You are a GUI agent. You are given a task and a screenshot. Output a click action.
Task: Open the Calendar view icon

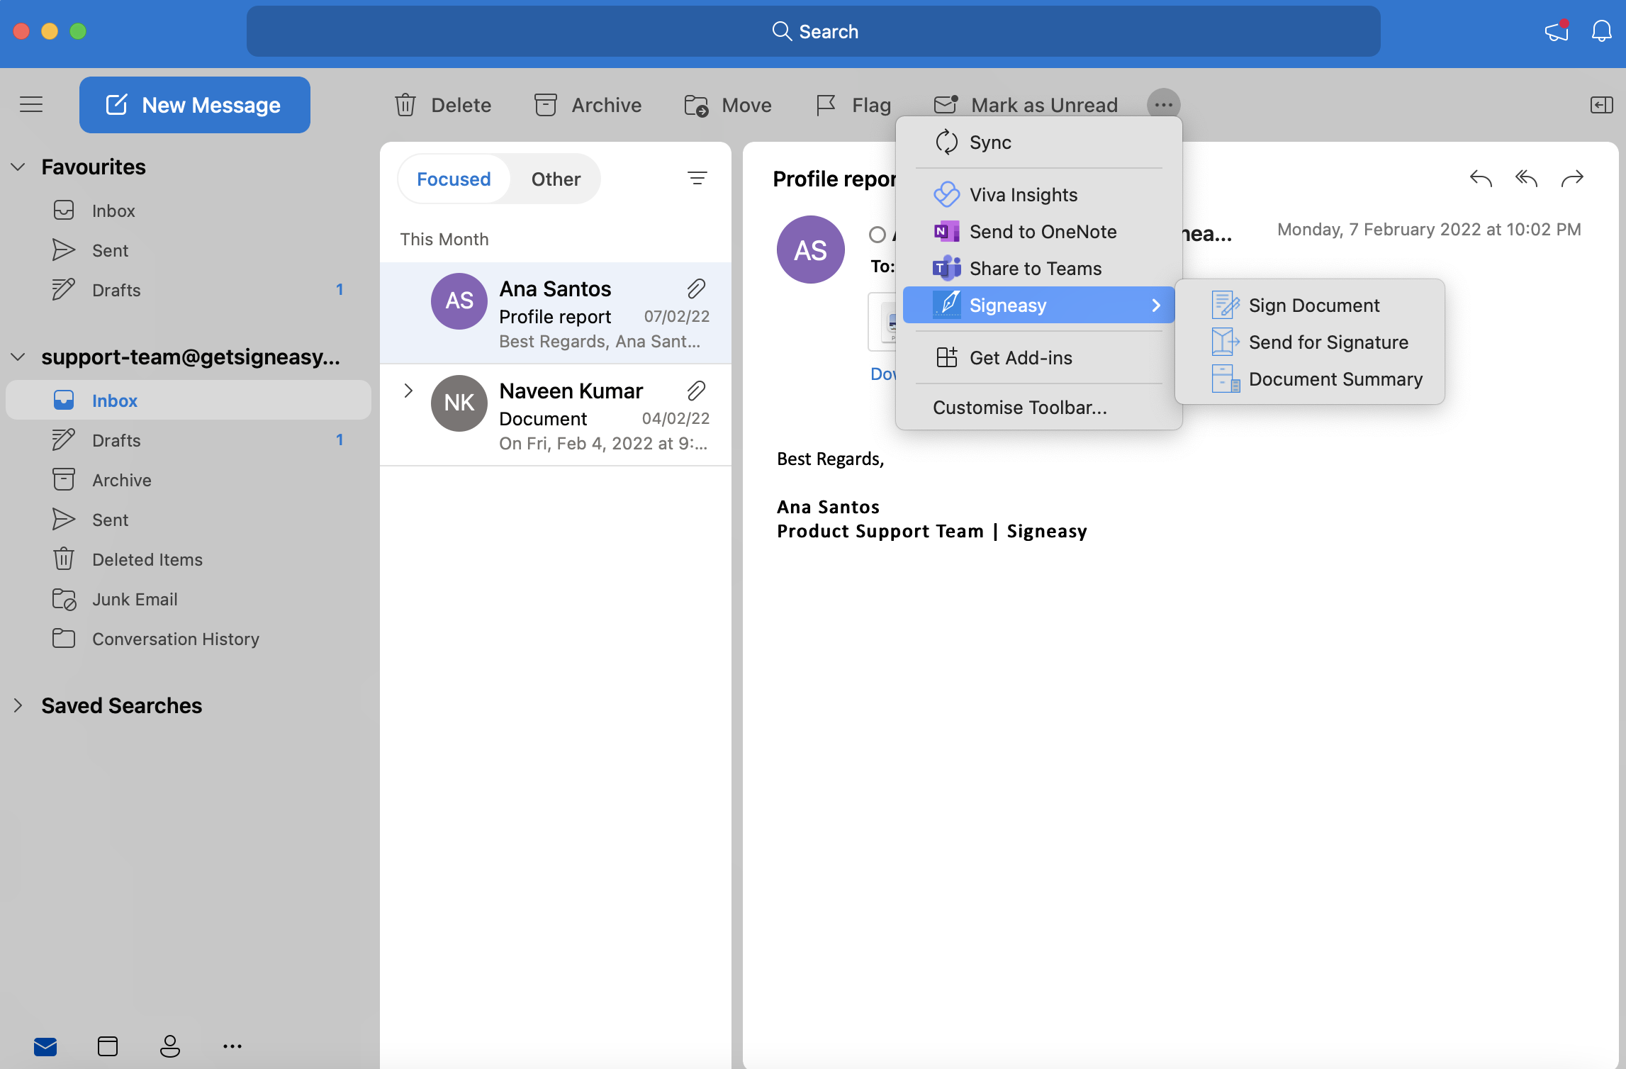point(108,1046)
